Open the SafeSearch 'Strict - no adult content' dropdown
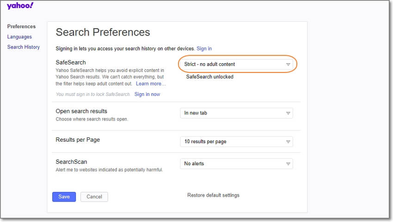The height and width of the screenshot is (222, 393). (231, 64)
